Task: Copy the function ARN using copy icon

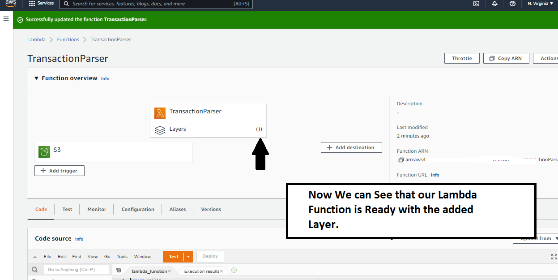Action: (x=401, y=159)
